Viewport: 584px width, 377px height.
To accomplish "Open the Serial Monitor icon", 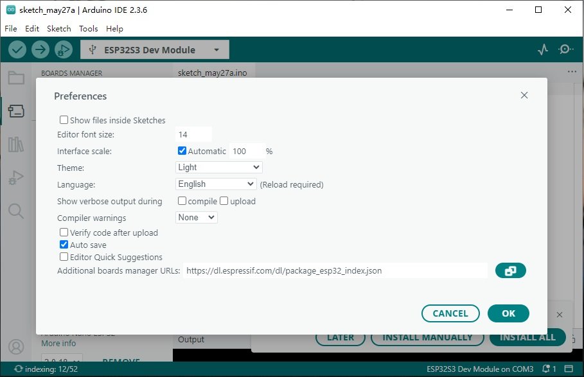I will [x=565, y=49].
